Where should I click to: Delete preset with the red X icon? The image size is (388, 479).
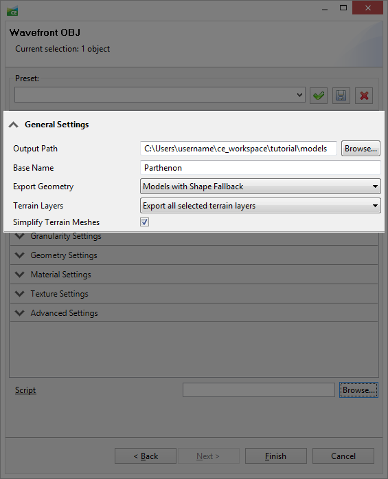click(x=364, y=96)
